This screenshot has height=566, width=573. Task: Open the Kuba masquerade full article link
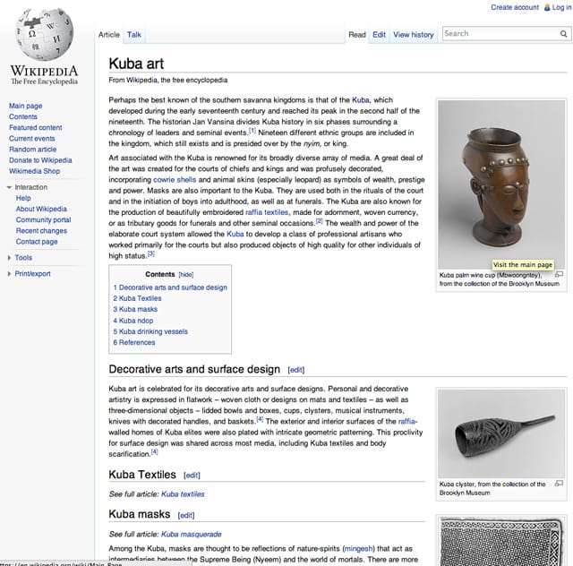(191, 535)
